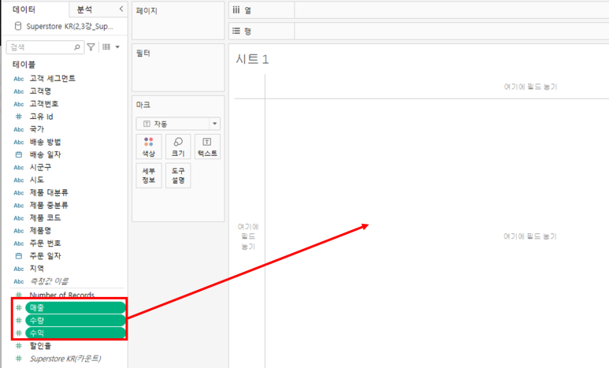
Task: Click the 필터 shelf
Action: [x=178, y=68]
